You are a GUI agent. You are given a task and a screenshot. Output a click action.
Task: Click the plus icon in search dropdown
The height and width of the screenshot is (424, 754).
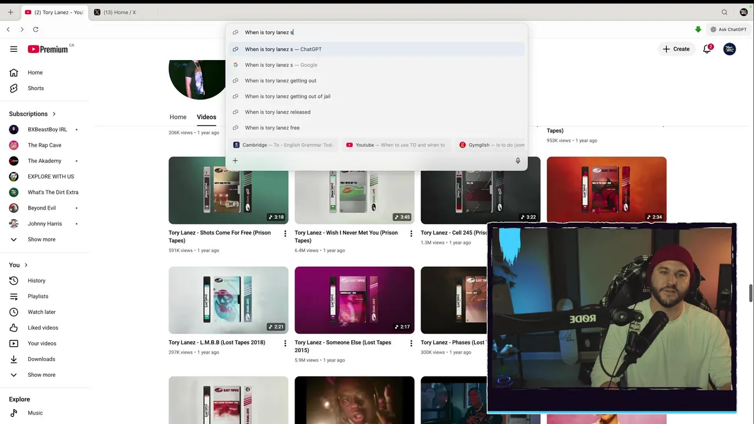pos(235,160)
